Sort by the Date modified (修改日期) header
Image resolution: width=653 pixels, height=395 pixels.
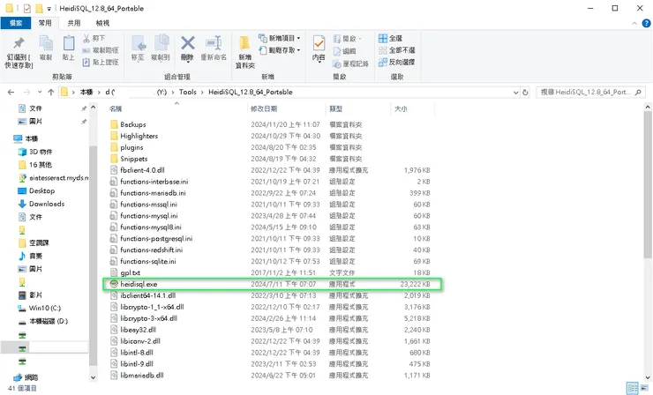287,108
